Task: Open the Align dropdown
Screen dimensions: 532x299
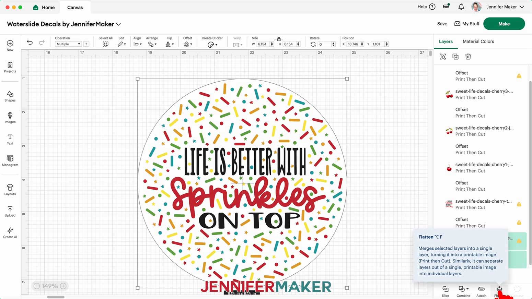Action: click(x=137, y=44)
